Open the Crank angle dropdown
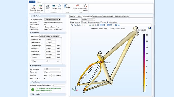174x97 pixels. (88, 19)
